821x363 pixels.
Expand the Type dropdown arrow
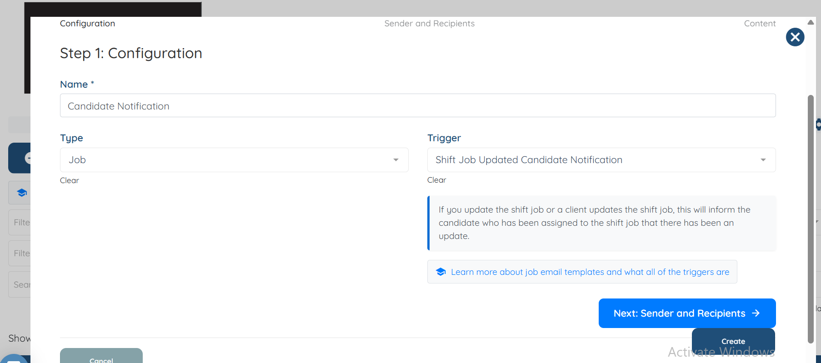point(395,160)
